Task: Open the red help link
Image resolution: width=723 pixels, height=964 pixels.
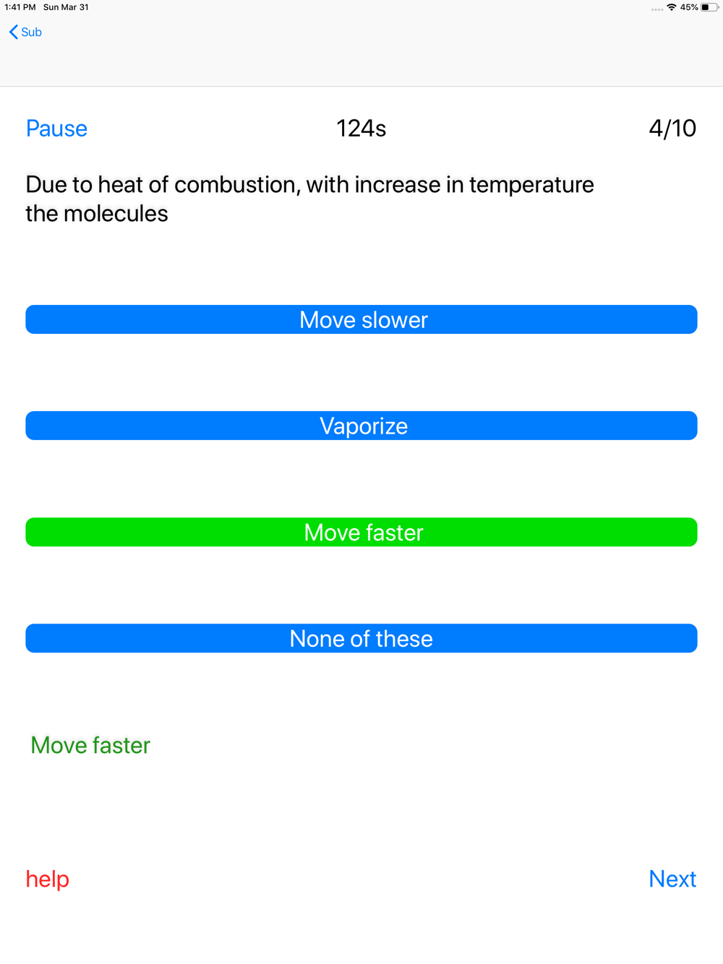Action: point(48,879)
